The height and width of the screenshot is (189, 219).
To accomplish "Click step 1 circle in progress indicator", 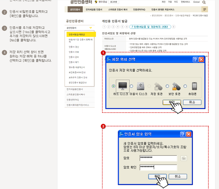I will tap(104, 27).
